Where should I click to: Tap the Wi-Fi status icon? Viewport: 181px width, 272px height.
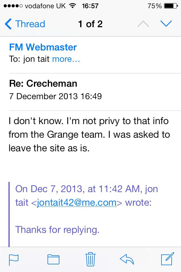(x=73, y=6)
